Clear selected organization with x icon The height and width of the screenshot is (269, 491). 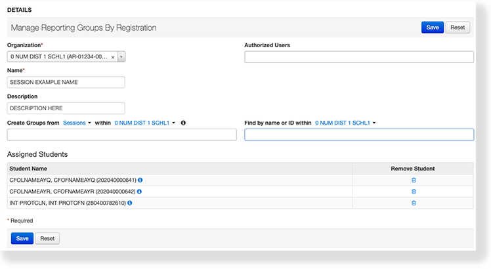pos(113,57)
